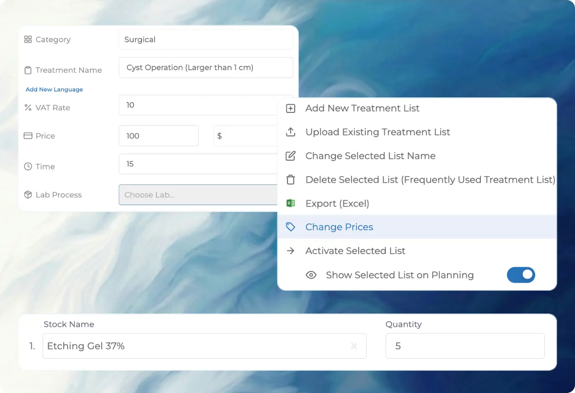Click the pencil icon for Change Selected List Name

(291, 156)
